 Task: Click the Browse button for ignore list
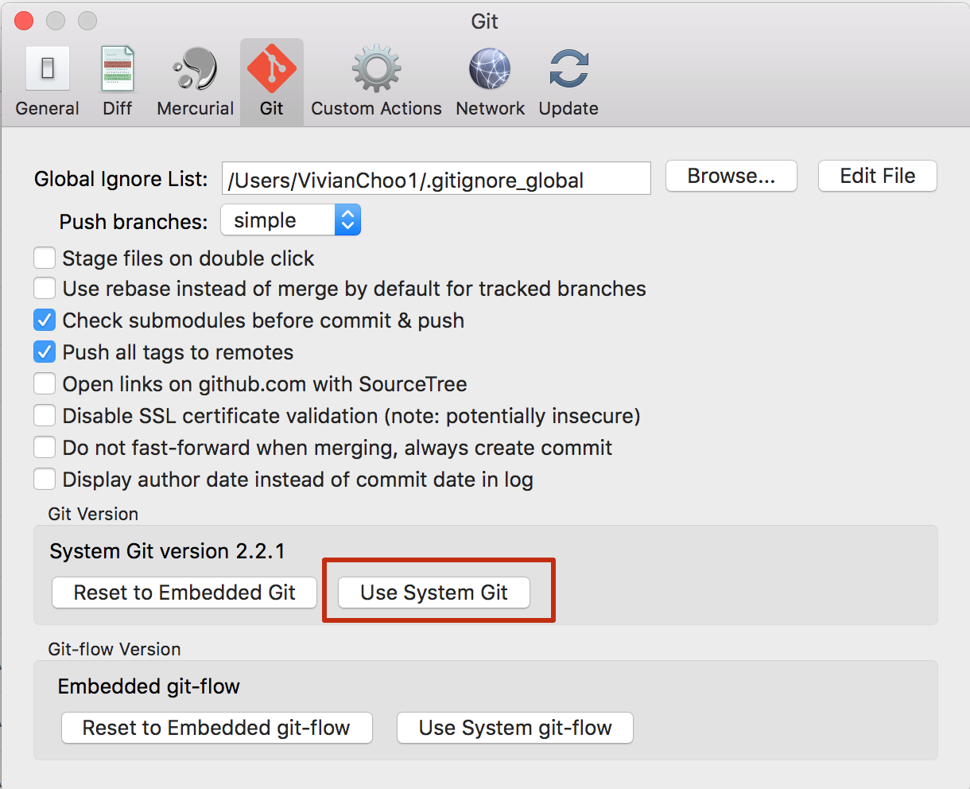point(730,176)
